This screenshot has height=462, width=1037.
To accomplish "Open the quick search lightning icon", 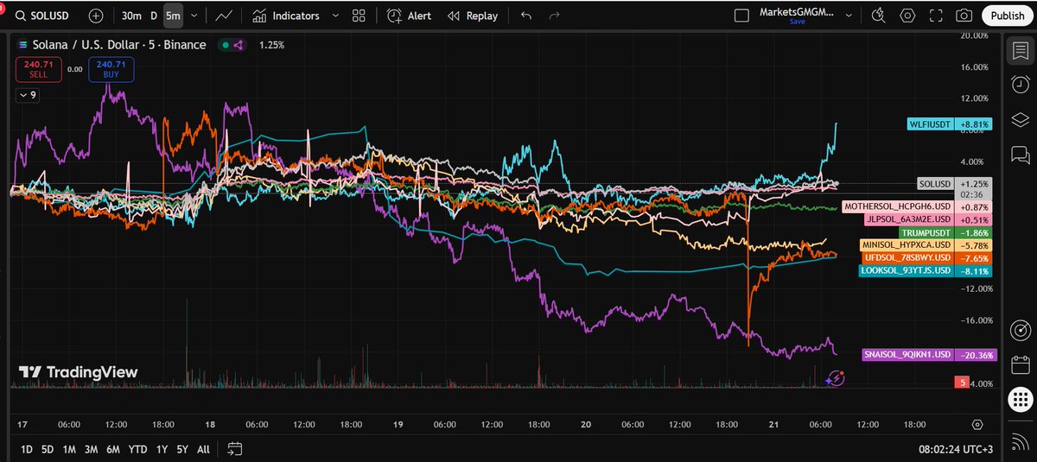I will pos(879,15).
